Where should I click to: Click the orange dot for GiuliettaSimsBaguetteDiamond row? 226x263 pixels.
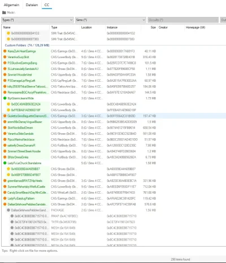pyautogui.click(x=5, y=116)
